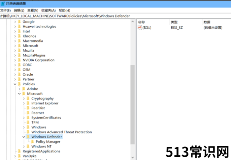Collapse the Windows Defender key
The height and width of the screenshot is (162, 232).
tap(24, 137)
